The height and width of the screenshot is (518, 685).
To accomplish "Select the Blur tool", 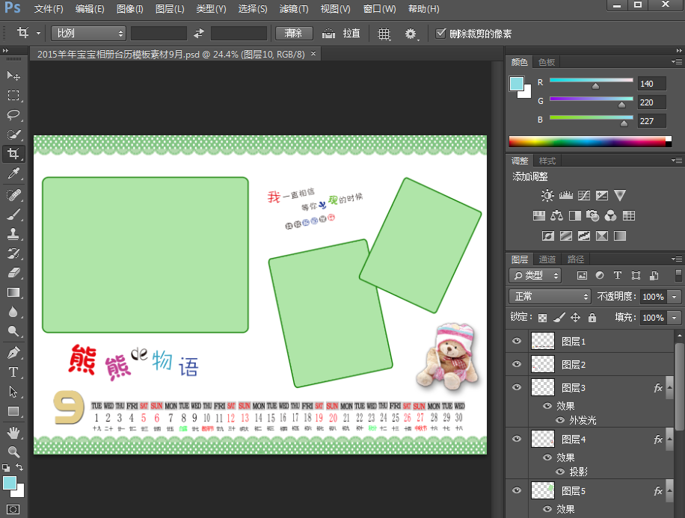I will tap(13, 312).
